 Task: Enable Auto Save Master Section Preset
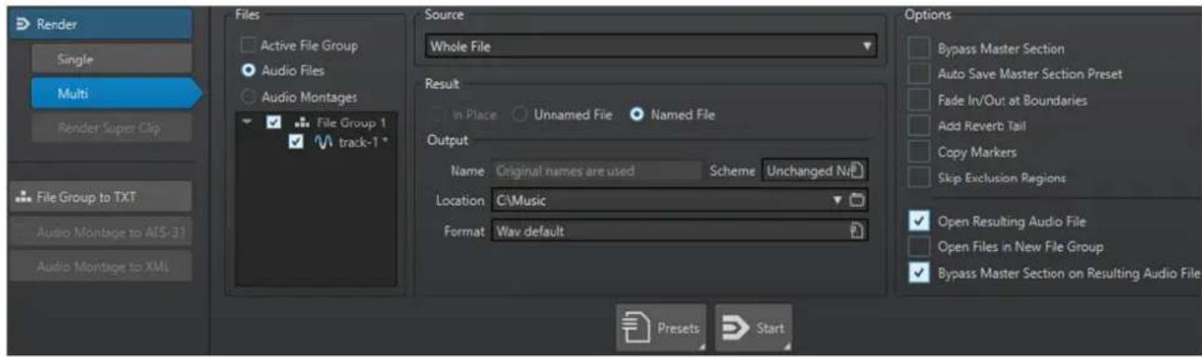[920, 73]
